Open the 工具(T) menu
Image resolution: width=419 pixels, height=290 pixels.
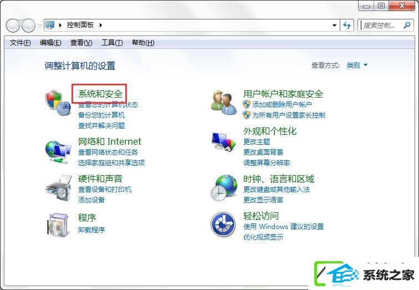pos(112,43)
